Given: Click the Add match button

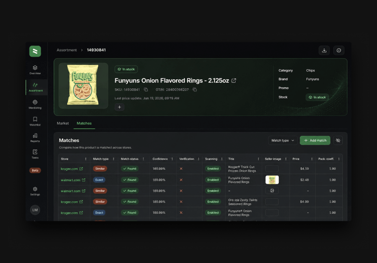Looking at the screenshot, I should click(315, 140).
